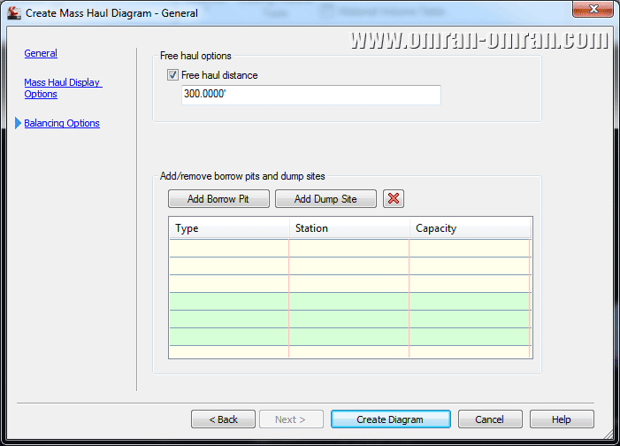Close the Create Mass Haul Diagram dialog
The height and width of the screenshot is (446, 620).
[593, 9]
